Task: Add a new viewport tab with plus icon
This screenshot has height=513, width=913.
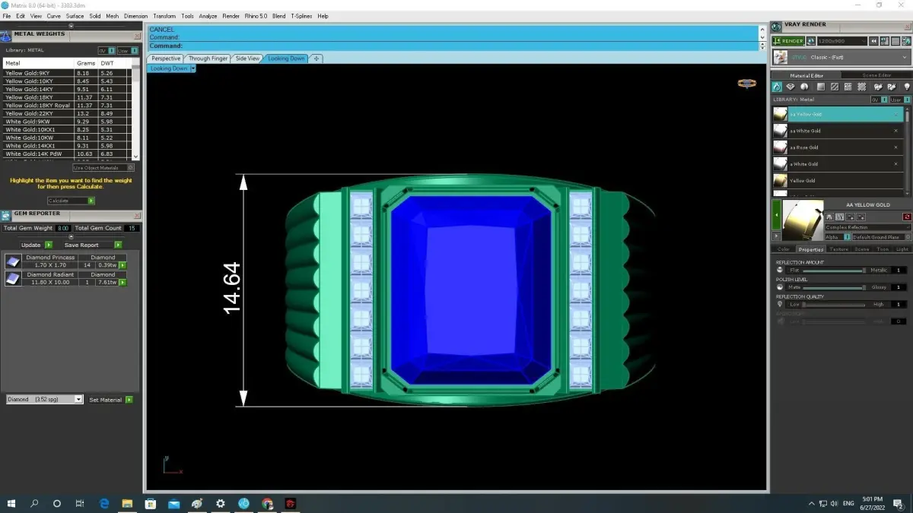Action: pyautogui.click(x=317, y=59)
